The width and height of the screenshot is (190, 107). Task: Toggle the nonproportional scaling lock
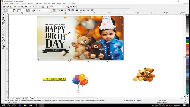coord(34,10)
